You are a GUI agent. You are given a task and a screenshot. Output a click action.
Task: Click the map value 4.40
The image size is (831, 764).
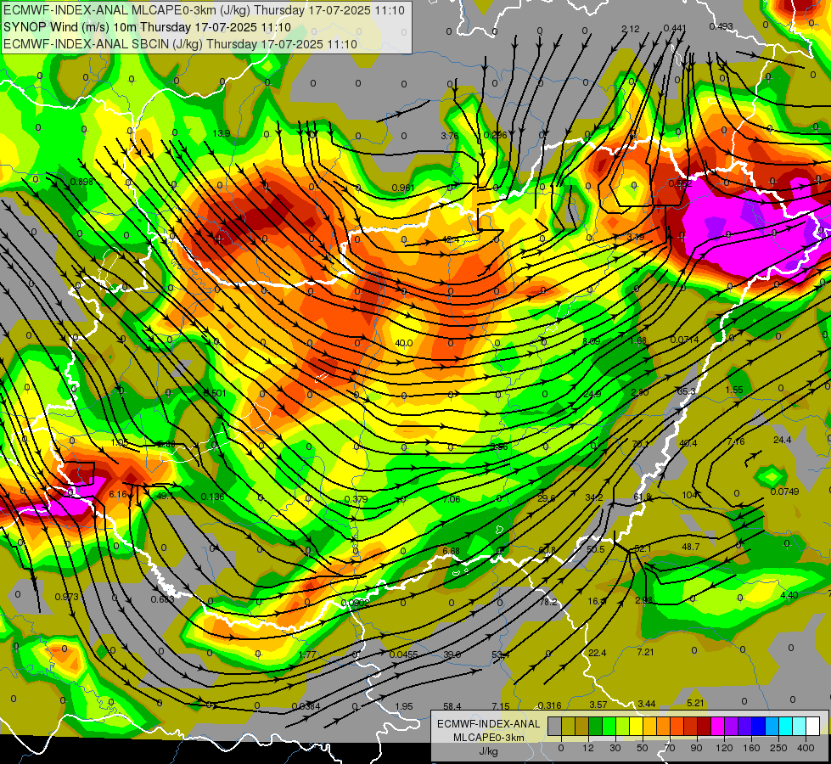coord(789,595)
